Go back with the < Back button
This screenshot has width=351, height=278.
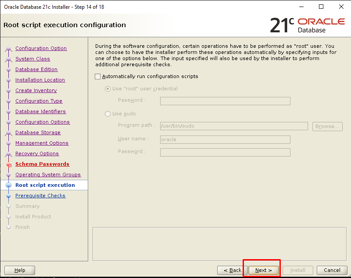(x=233, y=270)
